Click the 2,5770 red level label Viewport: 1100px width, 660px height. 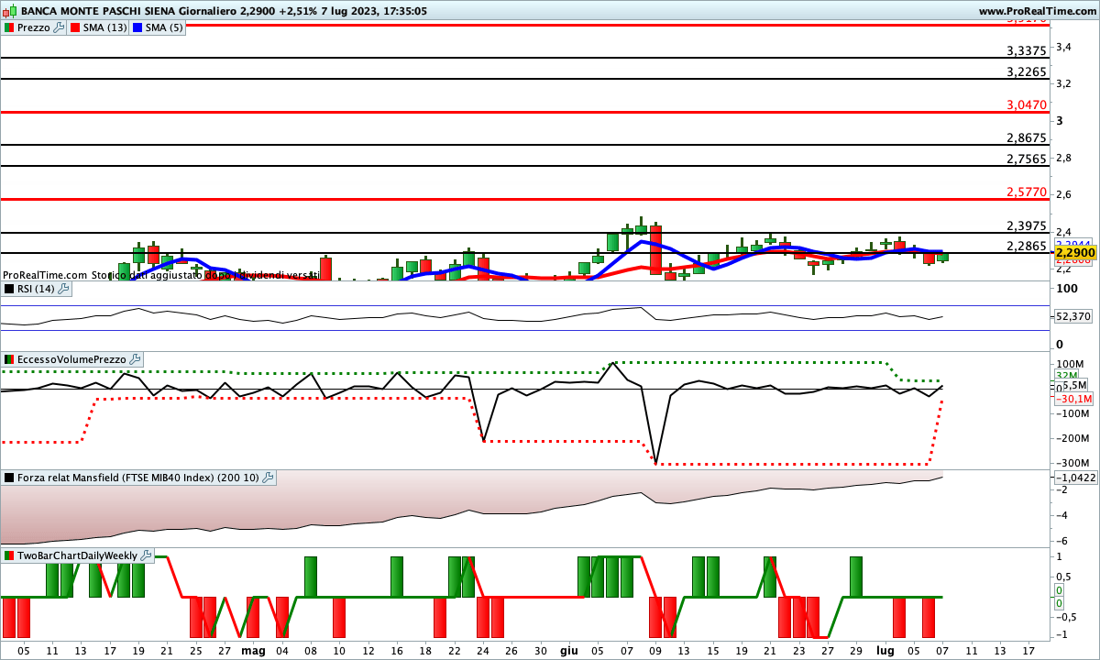[x=1026, y=192]
